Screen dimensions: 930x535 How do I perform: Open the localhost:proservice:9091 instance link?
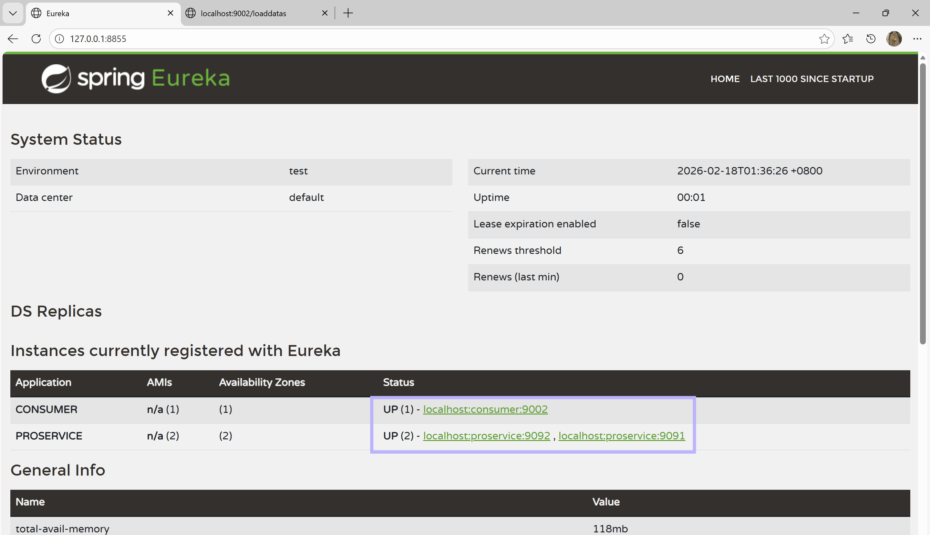[x=622, y=436]
